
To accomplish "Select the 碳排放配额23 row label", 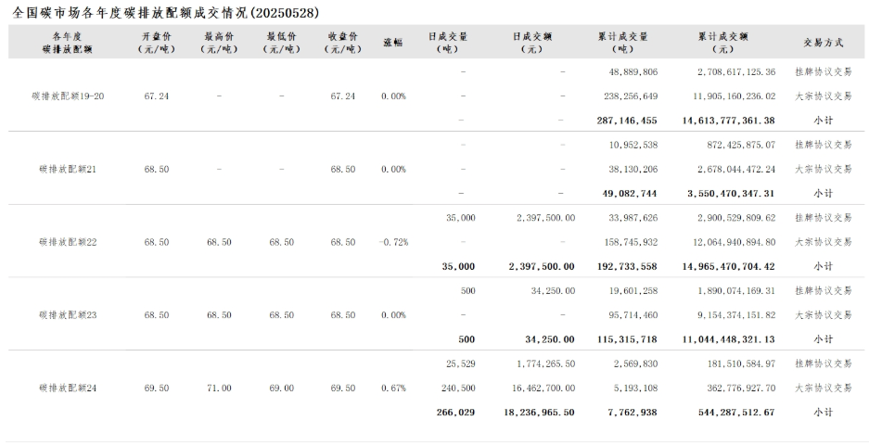I will click(x=68, y=315).
